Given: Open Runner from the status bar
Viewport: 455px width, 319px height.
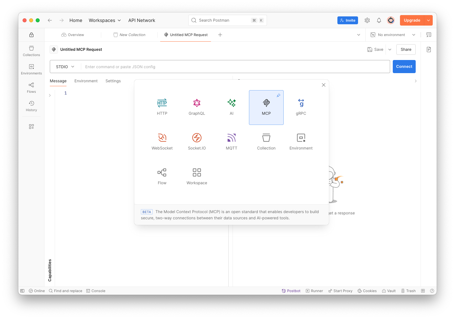Looking at the screenshot, I should click(314, 291).
